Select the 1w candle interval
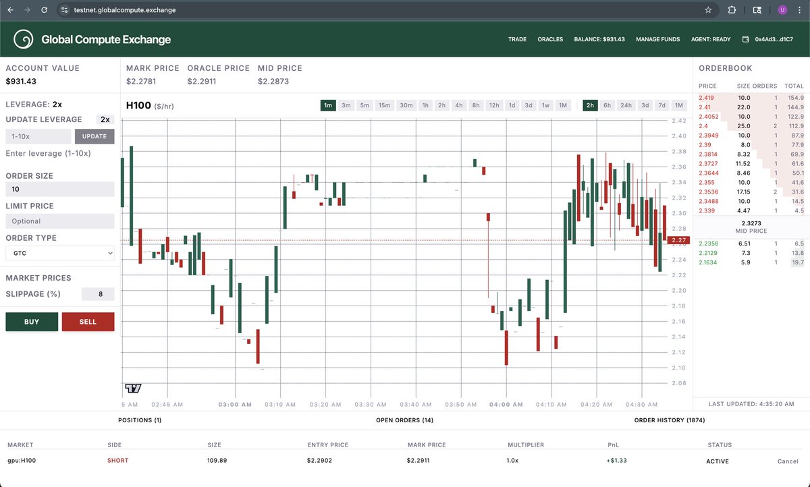Viewport: 810px width, 487px height. pos(546,105)
